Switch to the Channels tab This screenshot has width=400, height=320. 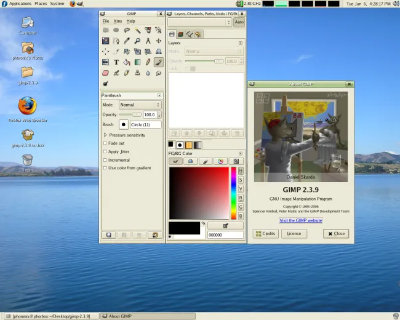click(x=180, y=34)
